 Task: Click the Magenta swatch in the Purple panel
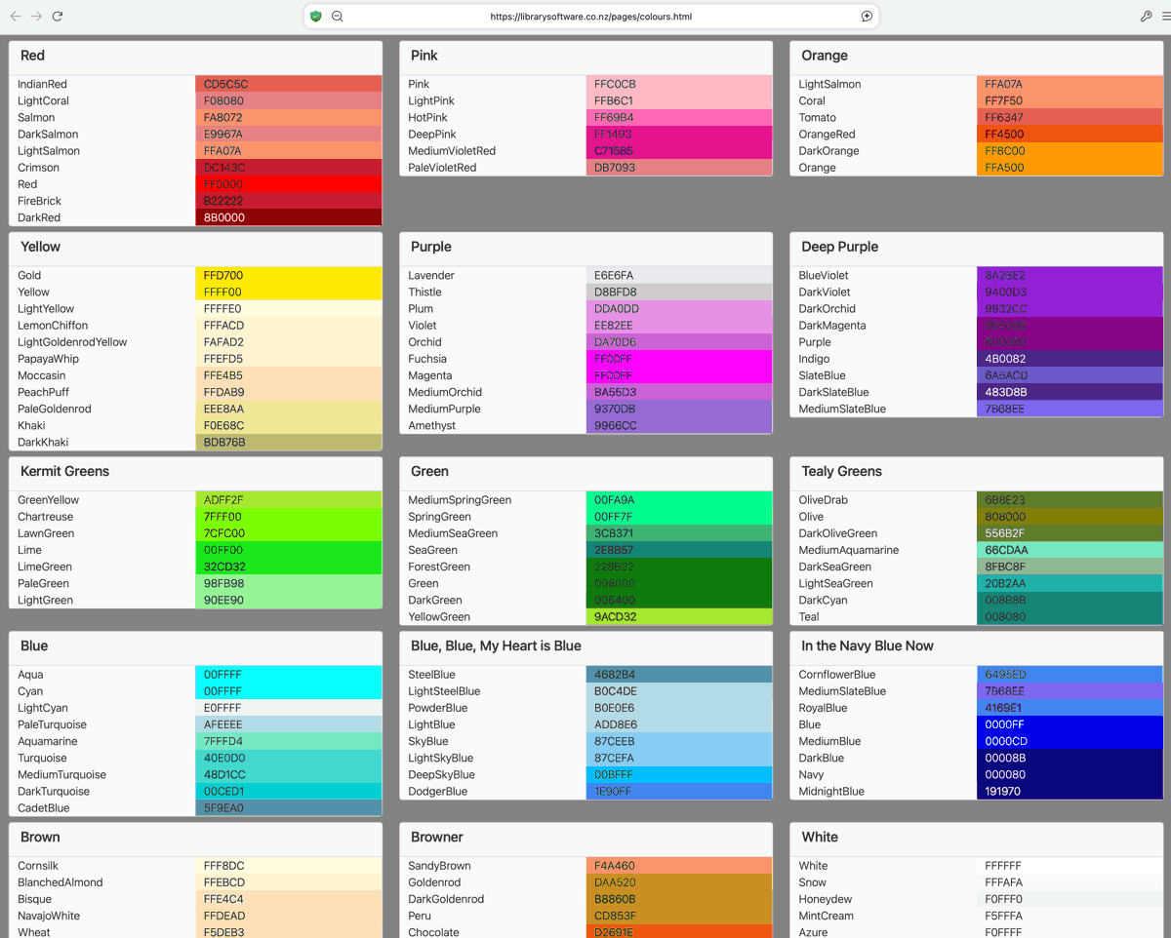point(679,375)
